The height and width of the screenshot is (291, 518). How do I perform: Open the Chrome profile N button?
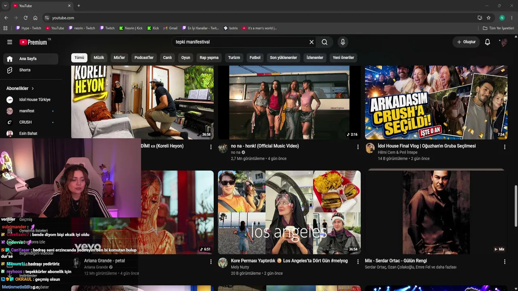pos(502,18)
